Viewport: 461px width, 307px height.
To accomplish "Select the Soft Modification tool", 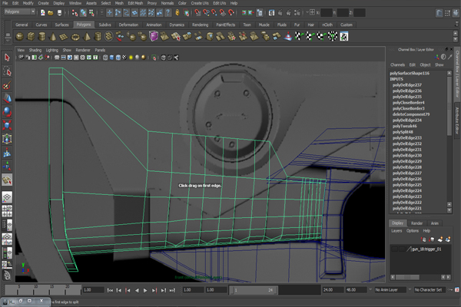I will [7, 153].
